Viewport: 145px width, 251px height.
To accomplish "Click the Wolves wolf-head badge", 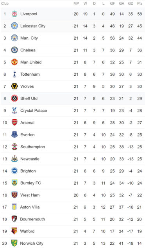I will click(14, 86).
